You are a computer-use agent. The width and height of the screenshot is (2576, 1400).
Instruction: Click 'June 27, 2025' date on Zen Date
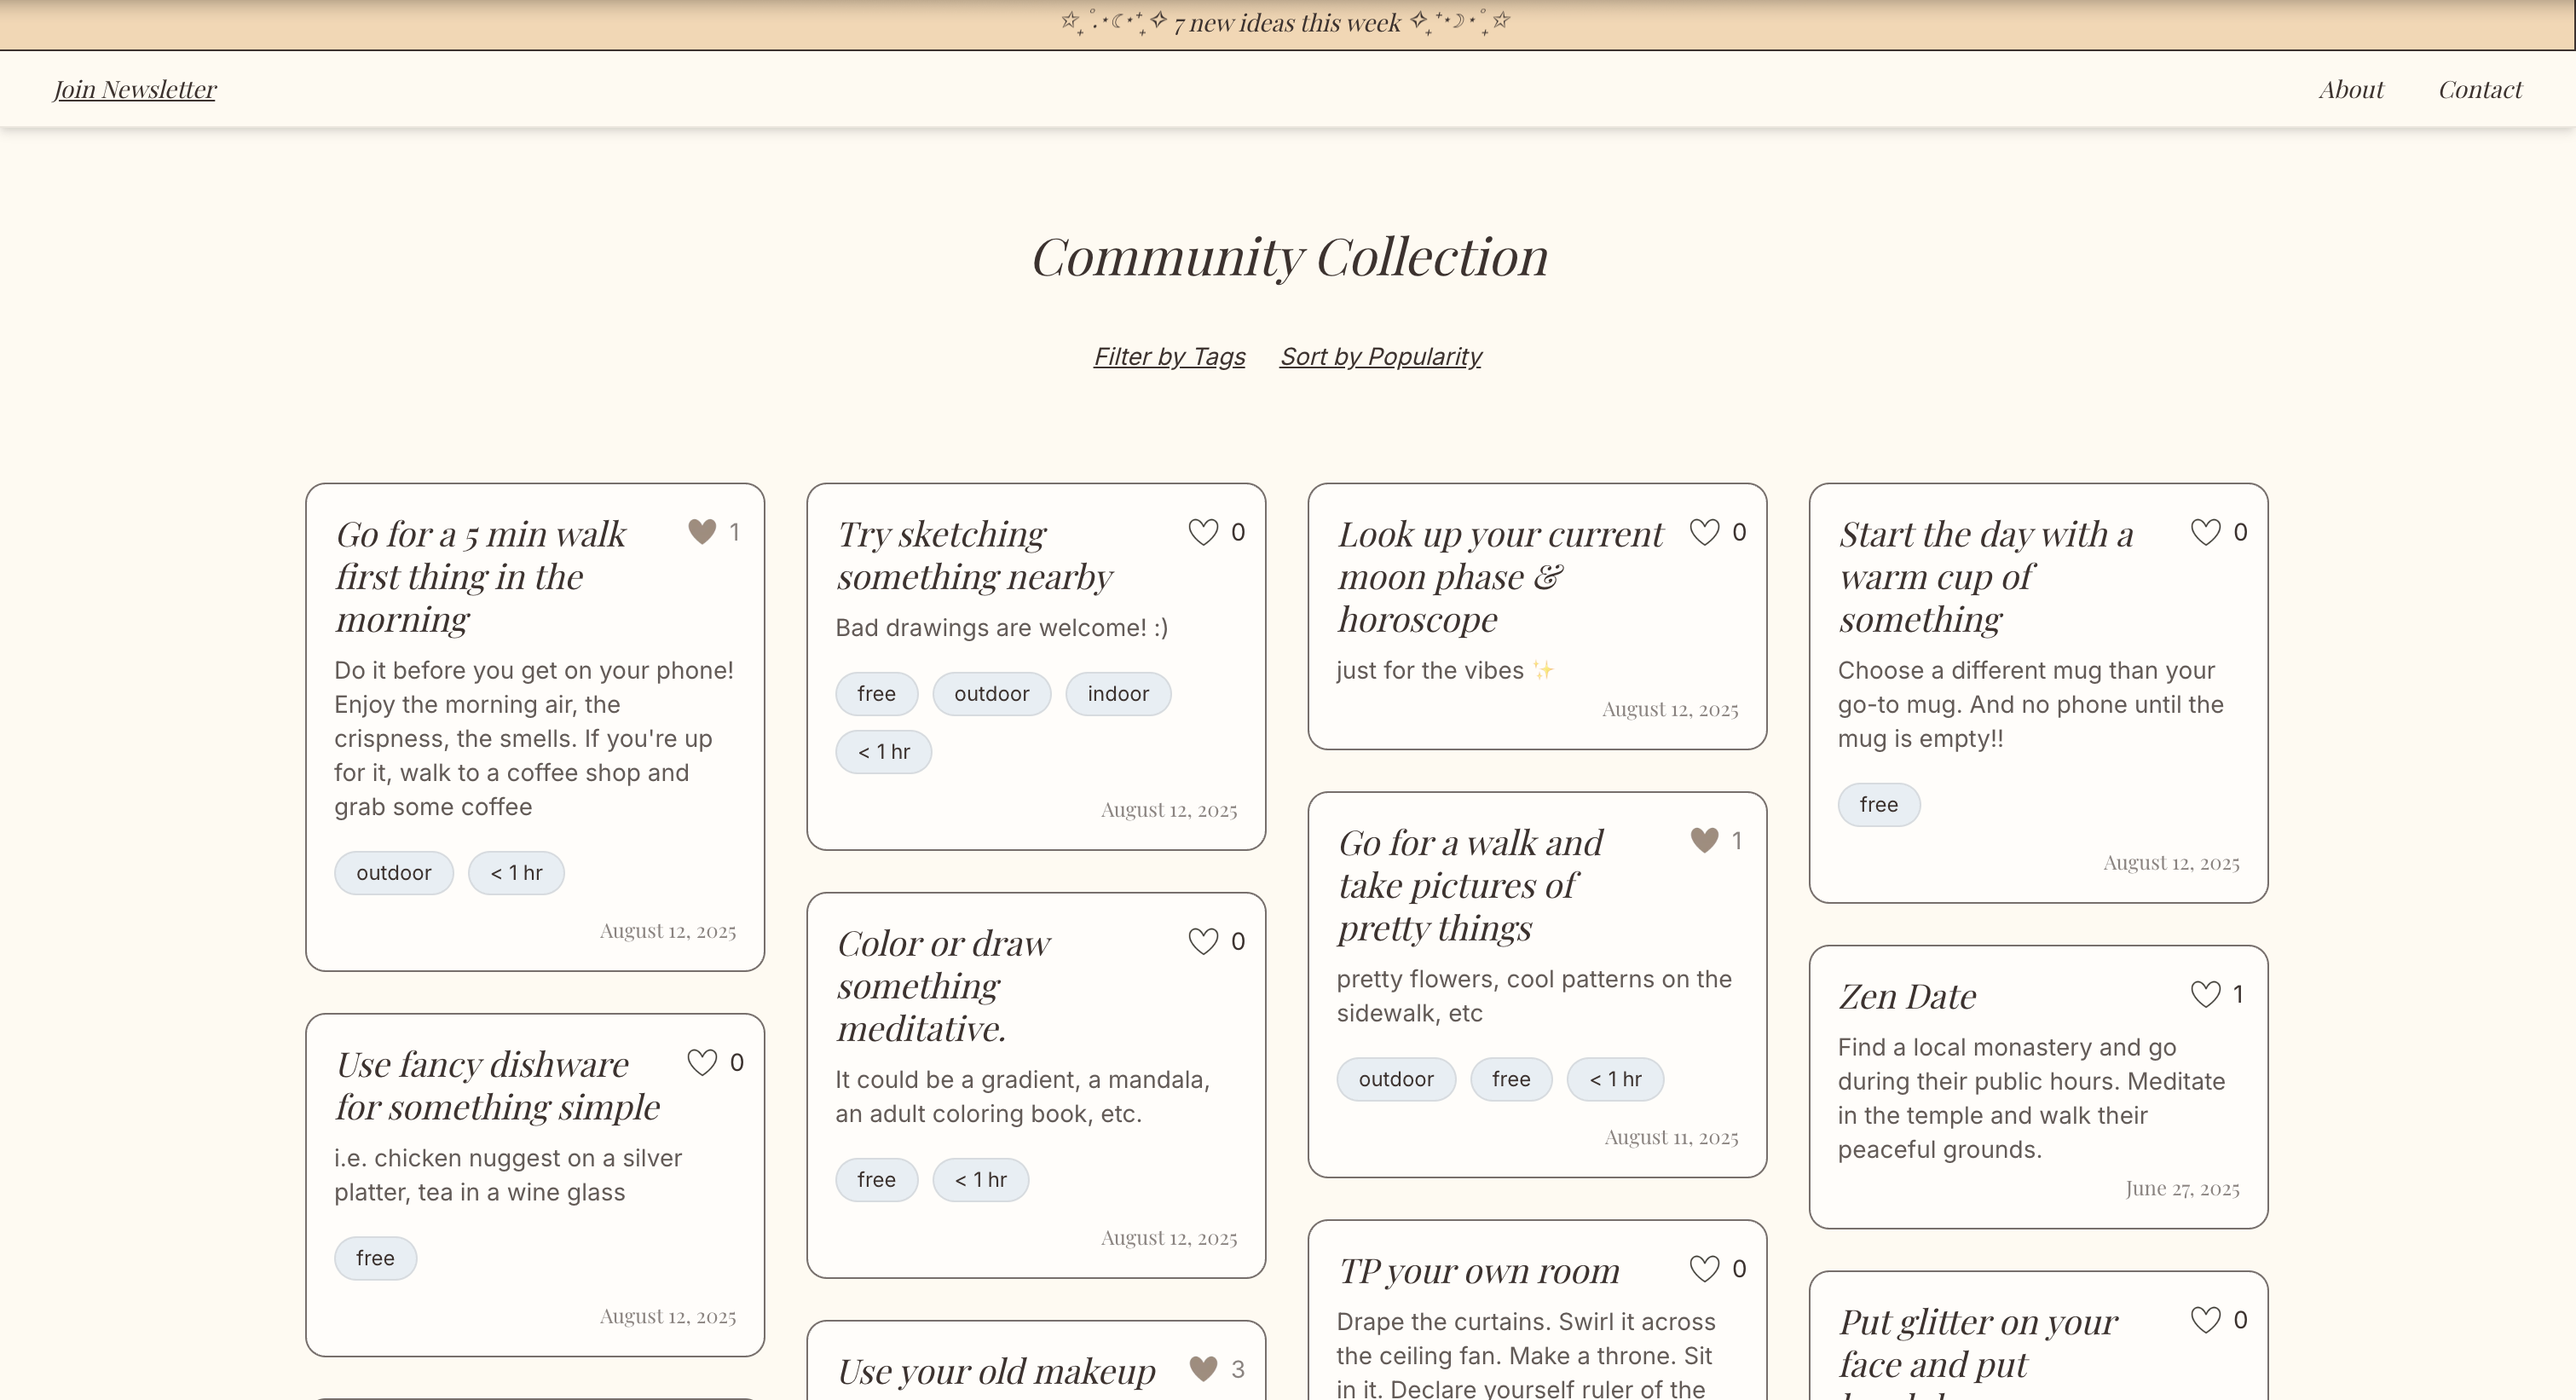(2182, 1188)
